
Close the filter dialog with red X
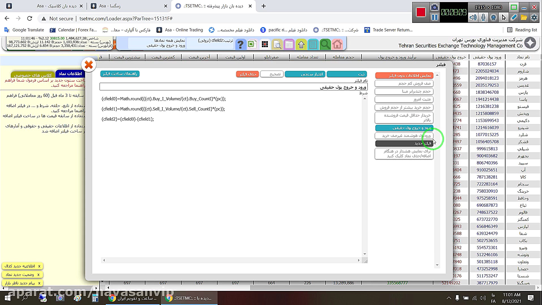(x=89, y=65)
